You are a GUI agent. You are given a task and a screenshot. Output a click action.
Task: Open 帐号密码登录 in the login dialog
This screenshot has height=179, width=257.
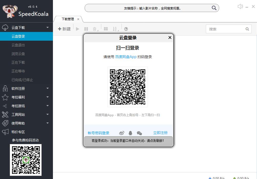(x=98, y=133)
